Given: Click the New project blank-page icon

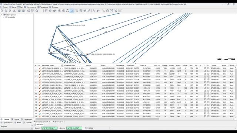Looking at the screenshot, I should tap(2, 11).
